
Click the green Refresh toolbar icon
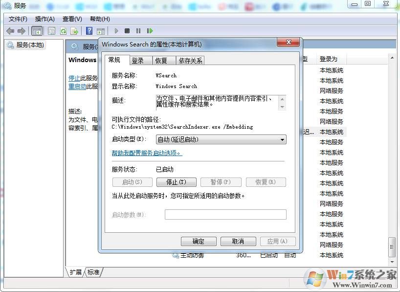click(x=63, y=31)
